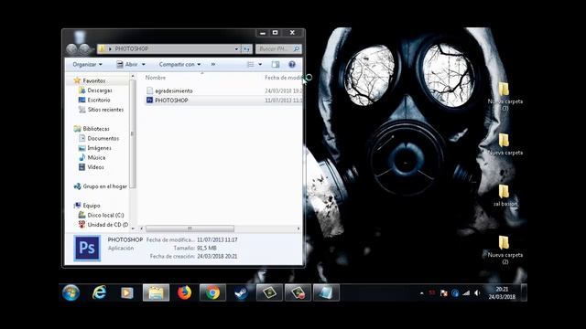Click the taskbar clock showing 20:21
586x329 pixels.
(502, 292)
